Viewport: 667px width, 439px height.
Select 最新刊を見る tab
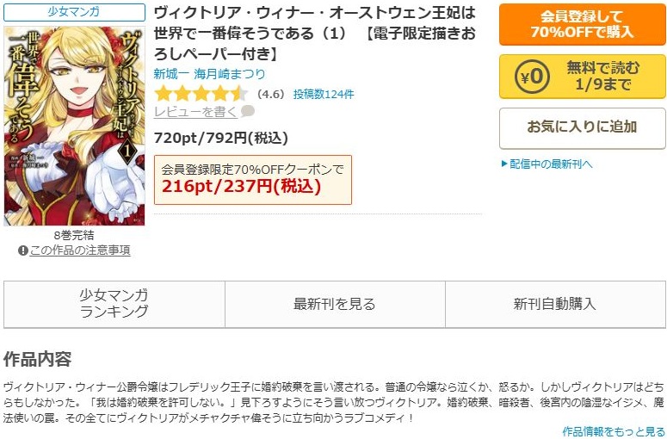pos(335,304)
